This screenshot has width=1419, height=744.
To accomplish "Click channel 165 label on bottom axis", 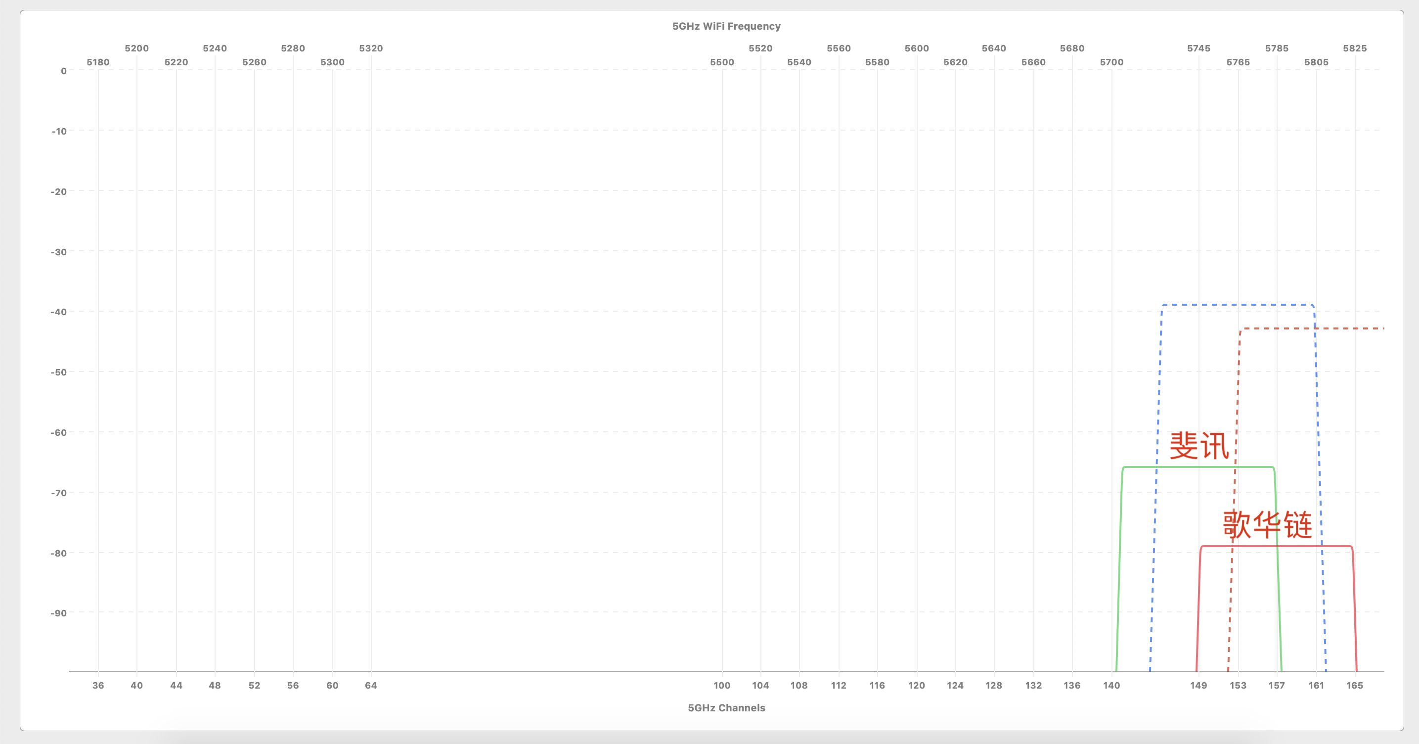I will click(1355, 685).
